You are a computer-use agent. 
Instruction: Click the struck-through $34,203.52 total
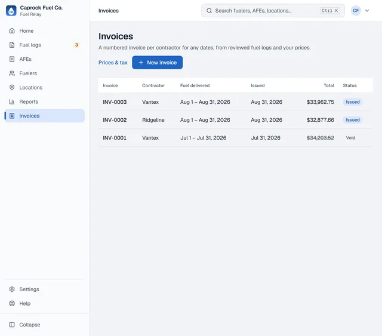(x=320, y=138)
